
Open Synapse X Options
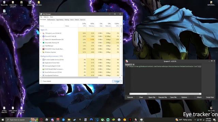184,97
